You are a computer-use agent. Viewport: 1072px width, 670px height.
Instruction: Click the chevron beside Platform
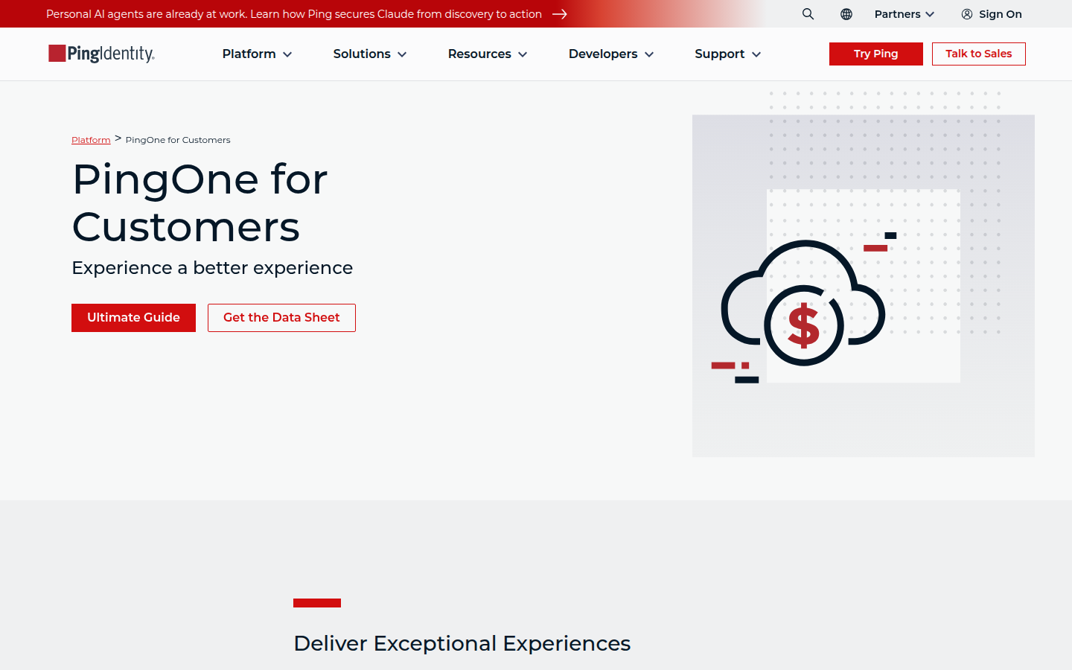pos(287,54)
